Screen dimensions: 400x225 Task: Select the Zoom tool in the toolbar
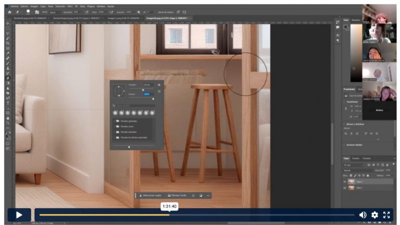7,122
